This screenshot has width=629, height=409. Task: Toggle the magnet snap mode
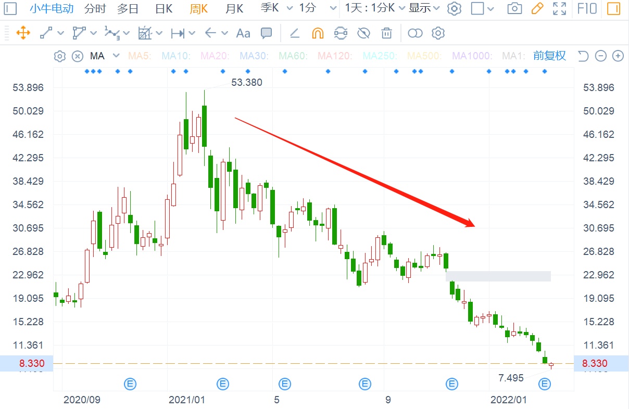(318, 33)
